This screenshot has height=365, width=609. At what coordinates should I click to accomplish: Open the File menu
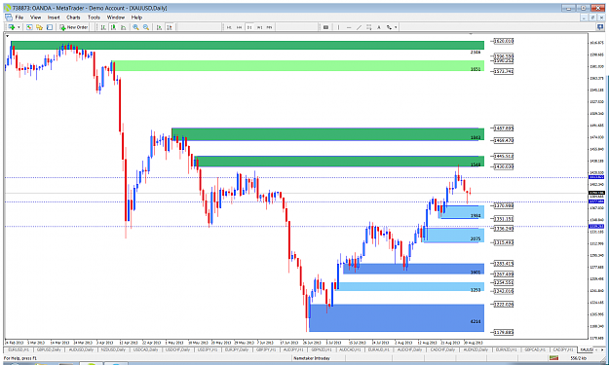click(x=19, y=18)
